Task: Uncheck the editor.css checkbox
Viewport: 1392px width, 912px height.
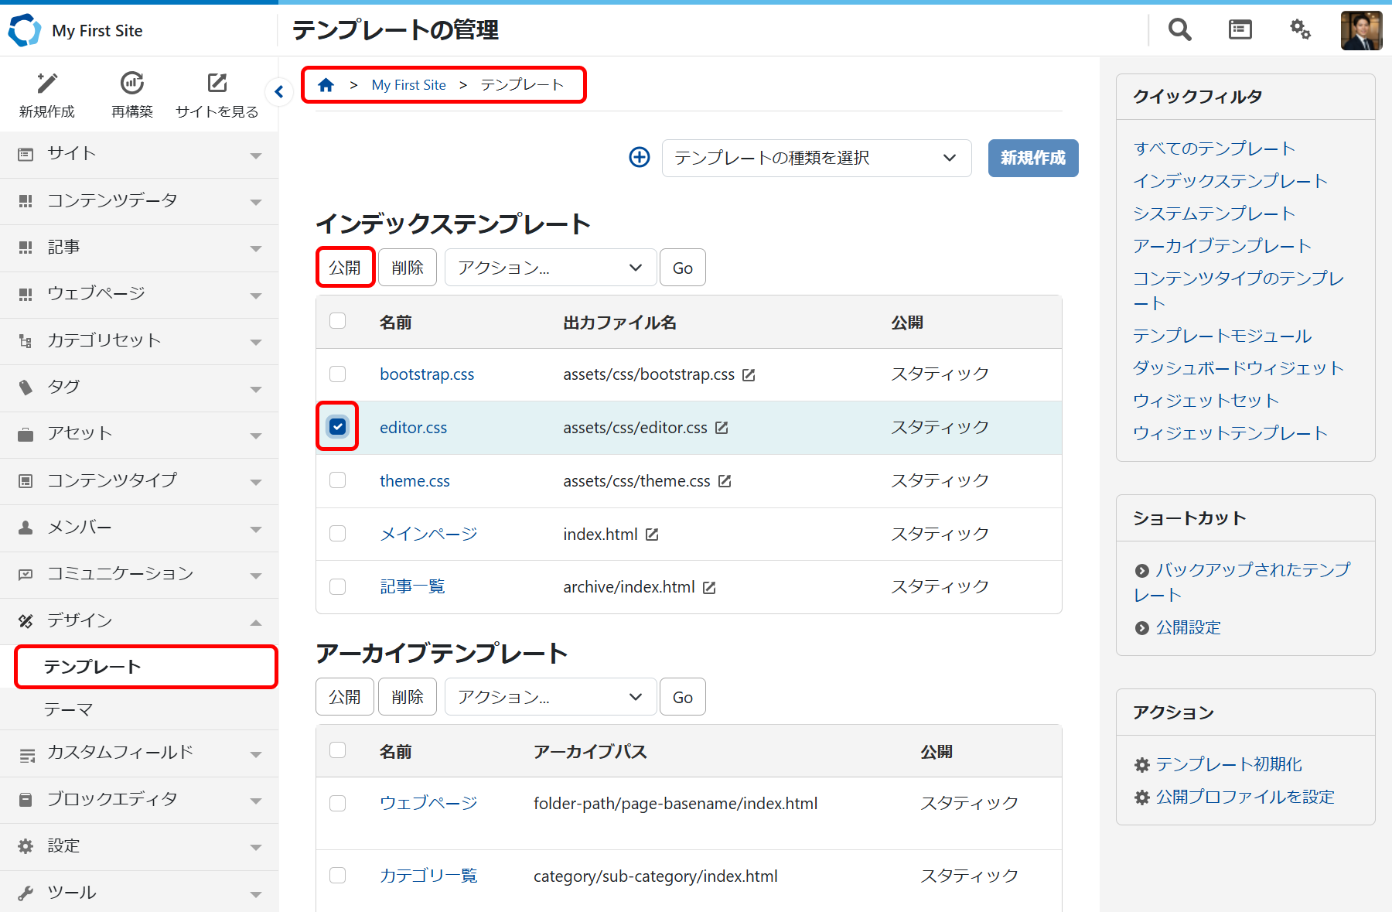Action: tap(338, 426)
